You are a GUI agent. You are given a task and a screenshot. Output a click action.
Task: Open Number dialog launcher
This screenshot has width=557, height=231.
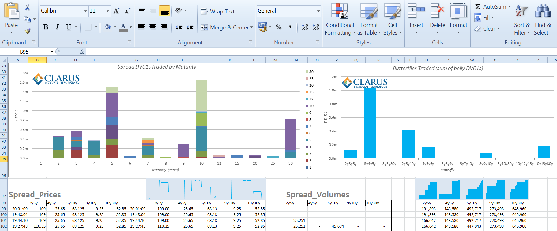pos(318,42)
